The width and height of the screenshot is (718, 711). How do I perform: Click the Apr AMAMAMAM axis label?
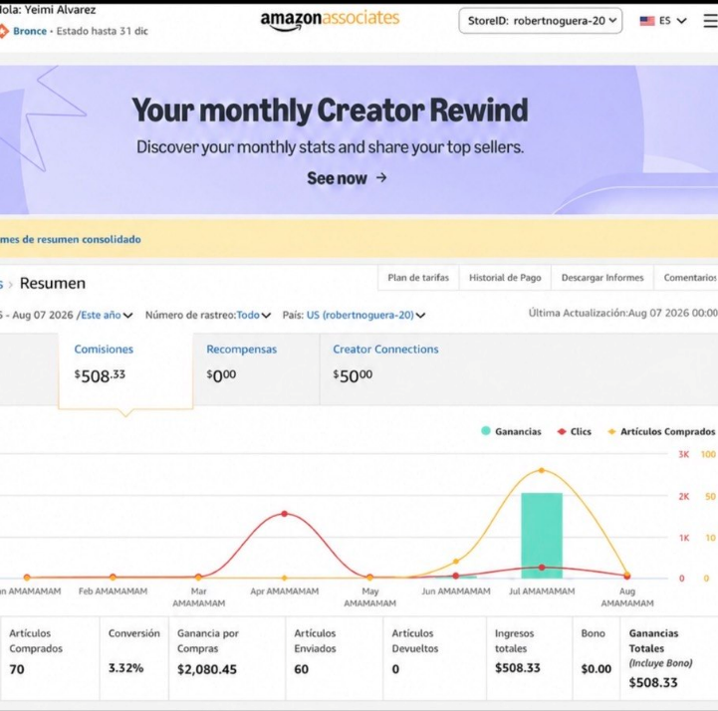point(285,592)
